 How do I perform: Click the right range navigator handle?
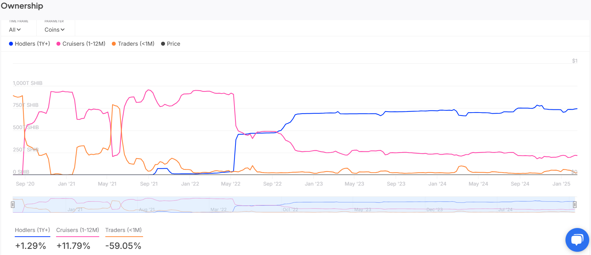pyautogui.click(x=575, y=205)
